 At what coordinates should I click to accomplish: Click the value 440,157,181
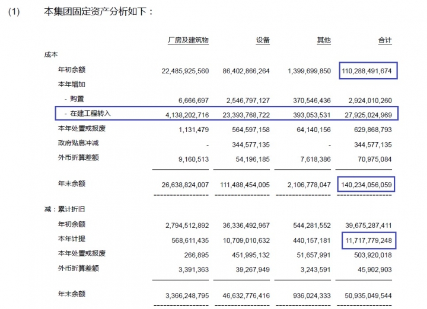312,240
